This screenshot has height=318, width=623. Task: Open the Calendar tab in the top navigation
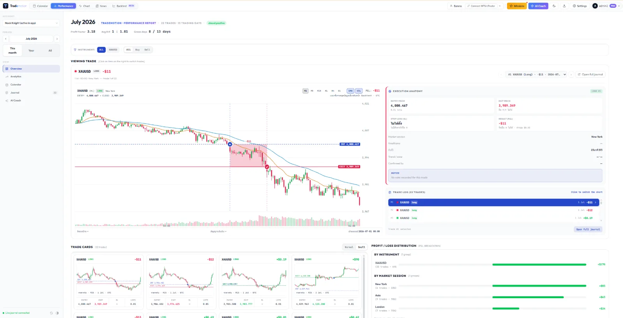click(40, 6)
